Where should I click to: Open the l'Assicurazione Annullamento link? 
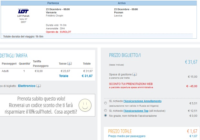point(142,101)
